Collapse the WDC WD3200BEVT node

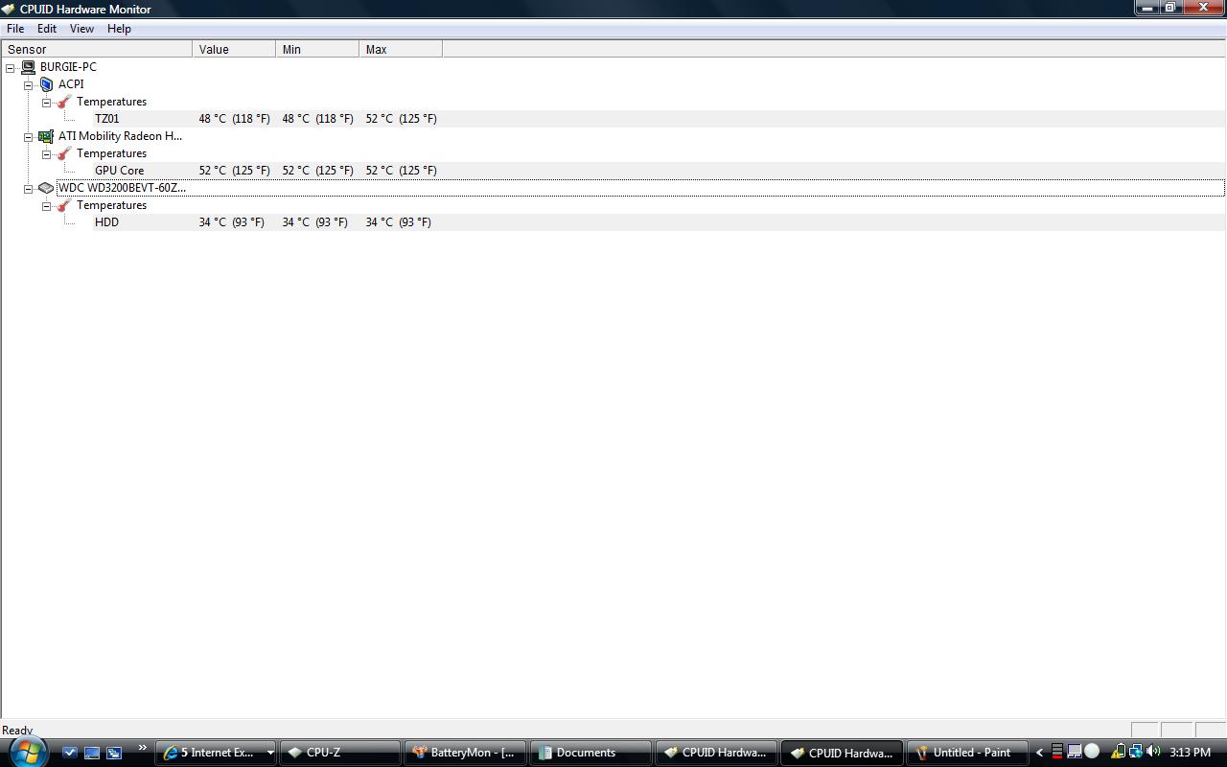pos(29,188)
